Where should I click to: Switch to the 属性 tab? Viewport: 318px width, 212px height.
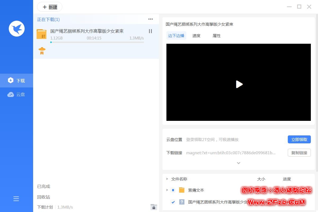tap(217, 36)
